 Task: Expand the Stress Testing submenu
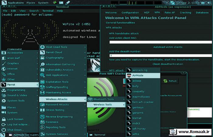coord(63,110)
